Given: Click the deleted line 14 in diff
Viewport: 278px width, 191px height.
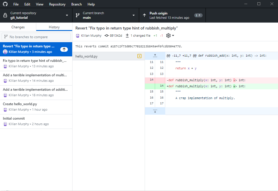Looking at the screenshot, I should [211, 80].
